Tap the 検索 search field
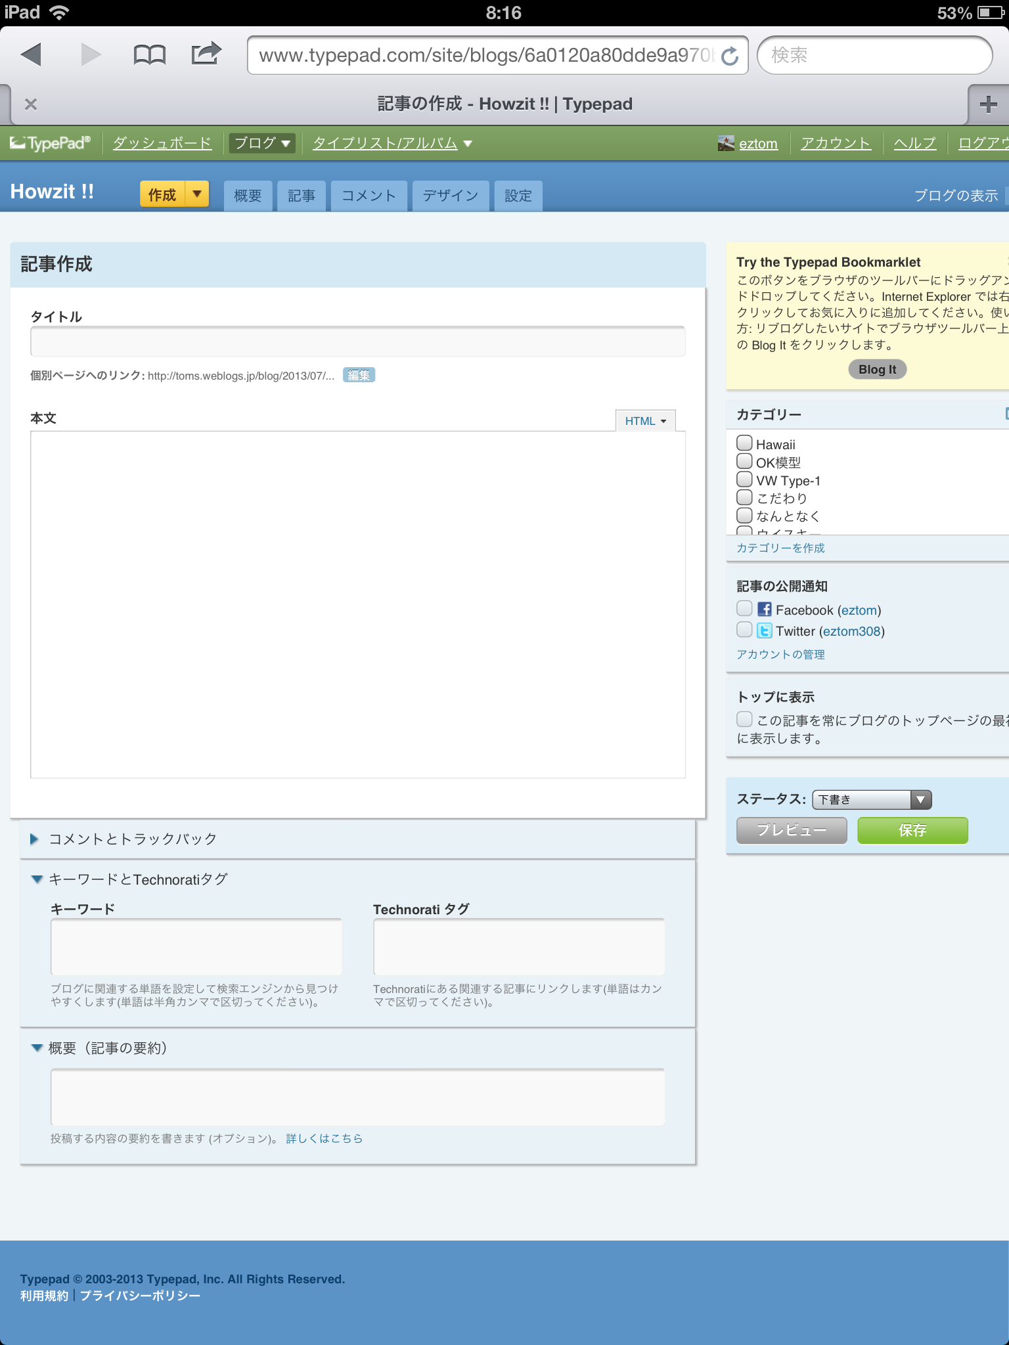 coord(874,55)
